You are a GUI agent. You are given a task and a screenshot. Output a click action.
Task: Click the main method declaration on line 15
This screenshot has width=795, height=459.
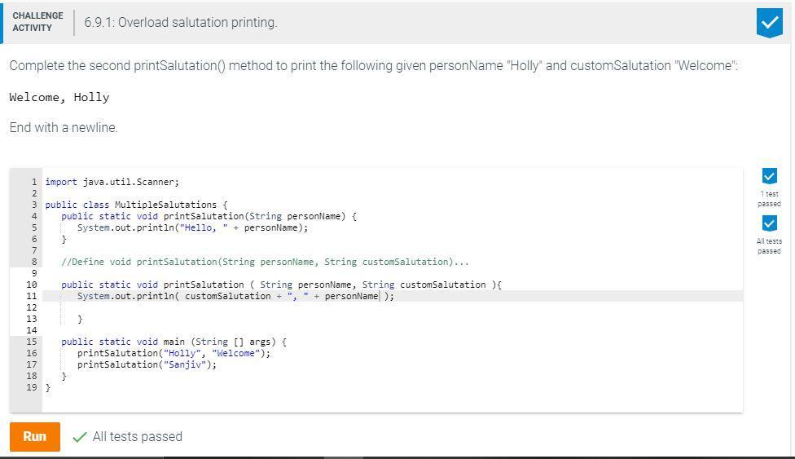[x=173, y=342]
